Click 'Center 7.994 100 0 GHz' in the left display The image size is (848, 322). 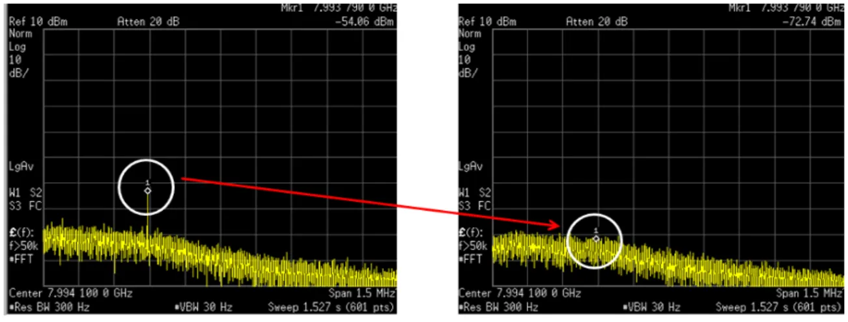[70, 293]
